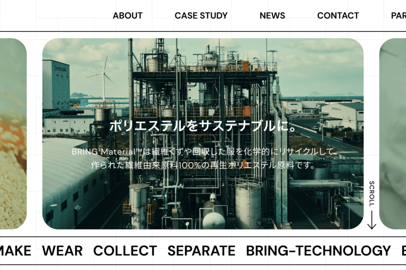Viewport: 406px width, 270px height.
Task: Click the vertical SCROLL text label
Action: point(371,193)
